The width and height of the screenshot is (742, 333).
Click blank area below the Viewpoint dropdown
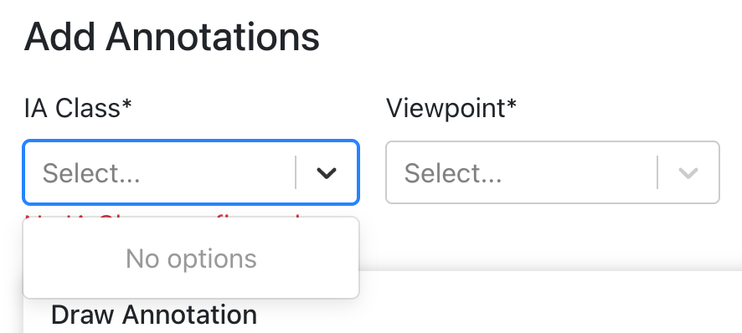coord(553,237)
